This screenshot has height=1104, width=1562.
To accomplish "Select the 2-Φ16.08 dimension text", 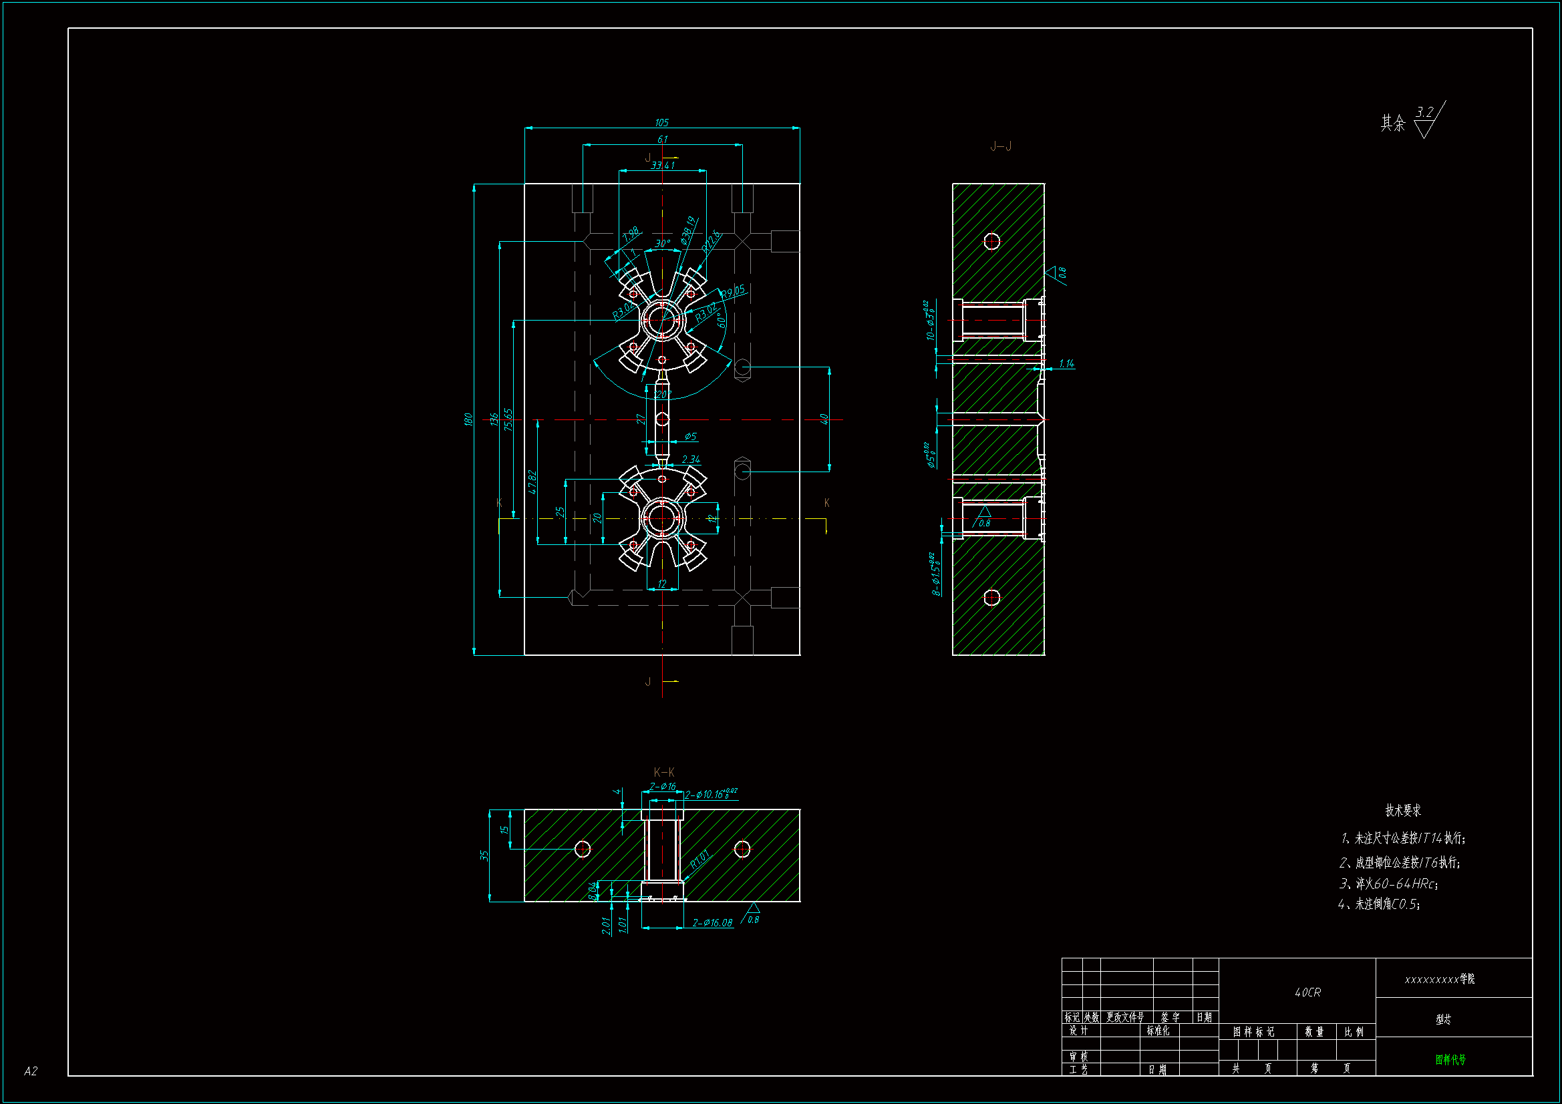I will 712,922.
